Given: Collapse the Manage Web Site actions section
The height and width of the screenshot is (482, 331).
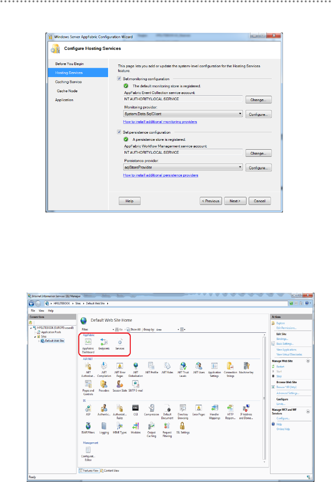Looking at the screenshot, I should click(308, 361).
